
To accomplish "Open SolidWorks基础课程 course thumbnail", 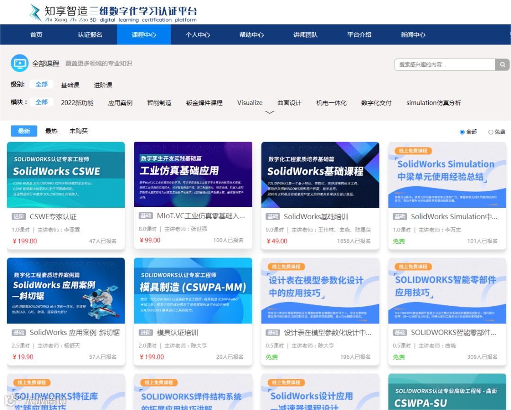I will point(320,175).
